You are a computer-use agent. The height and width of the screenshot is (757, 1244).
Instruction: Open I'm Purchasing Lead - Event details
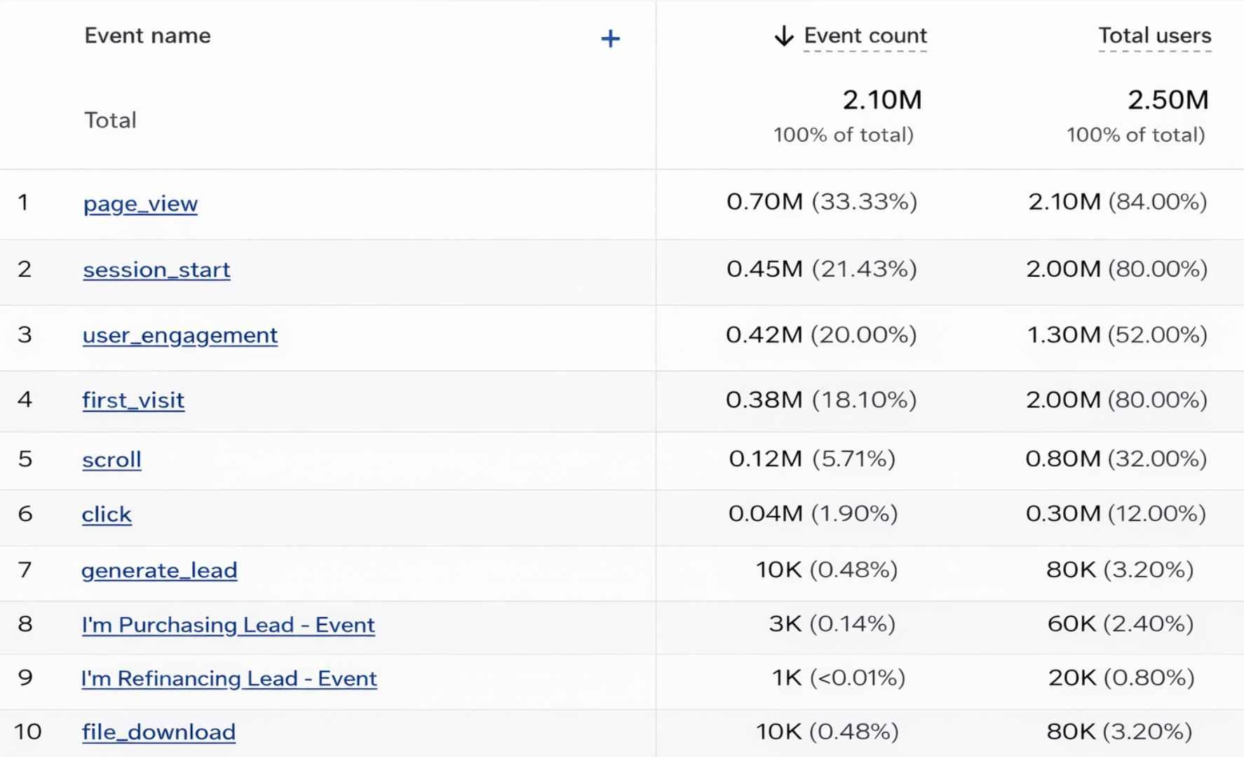pos(229,625)
